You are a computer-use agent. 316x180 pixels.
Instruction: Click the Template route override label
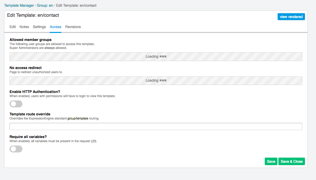click(x=30, y=114)
